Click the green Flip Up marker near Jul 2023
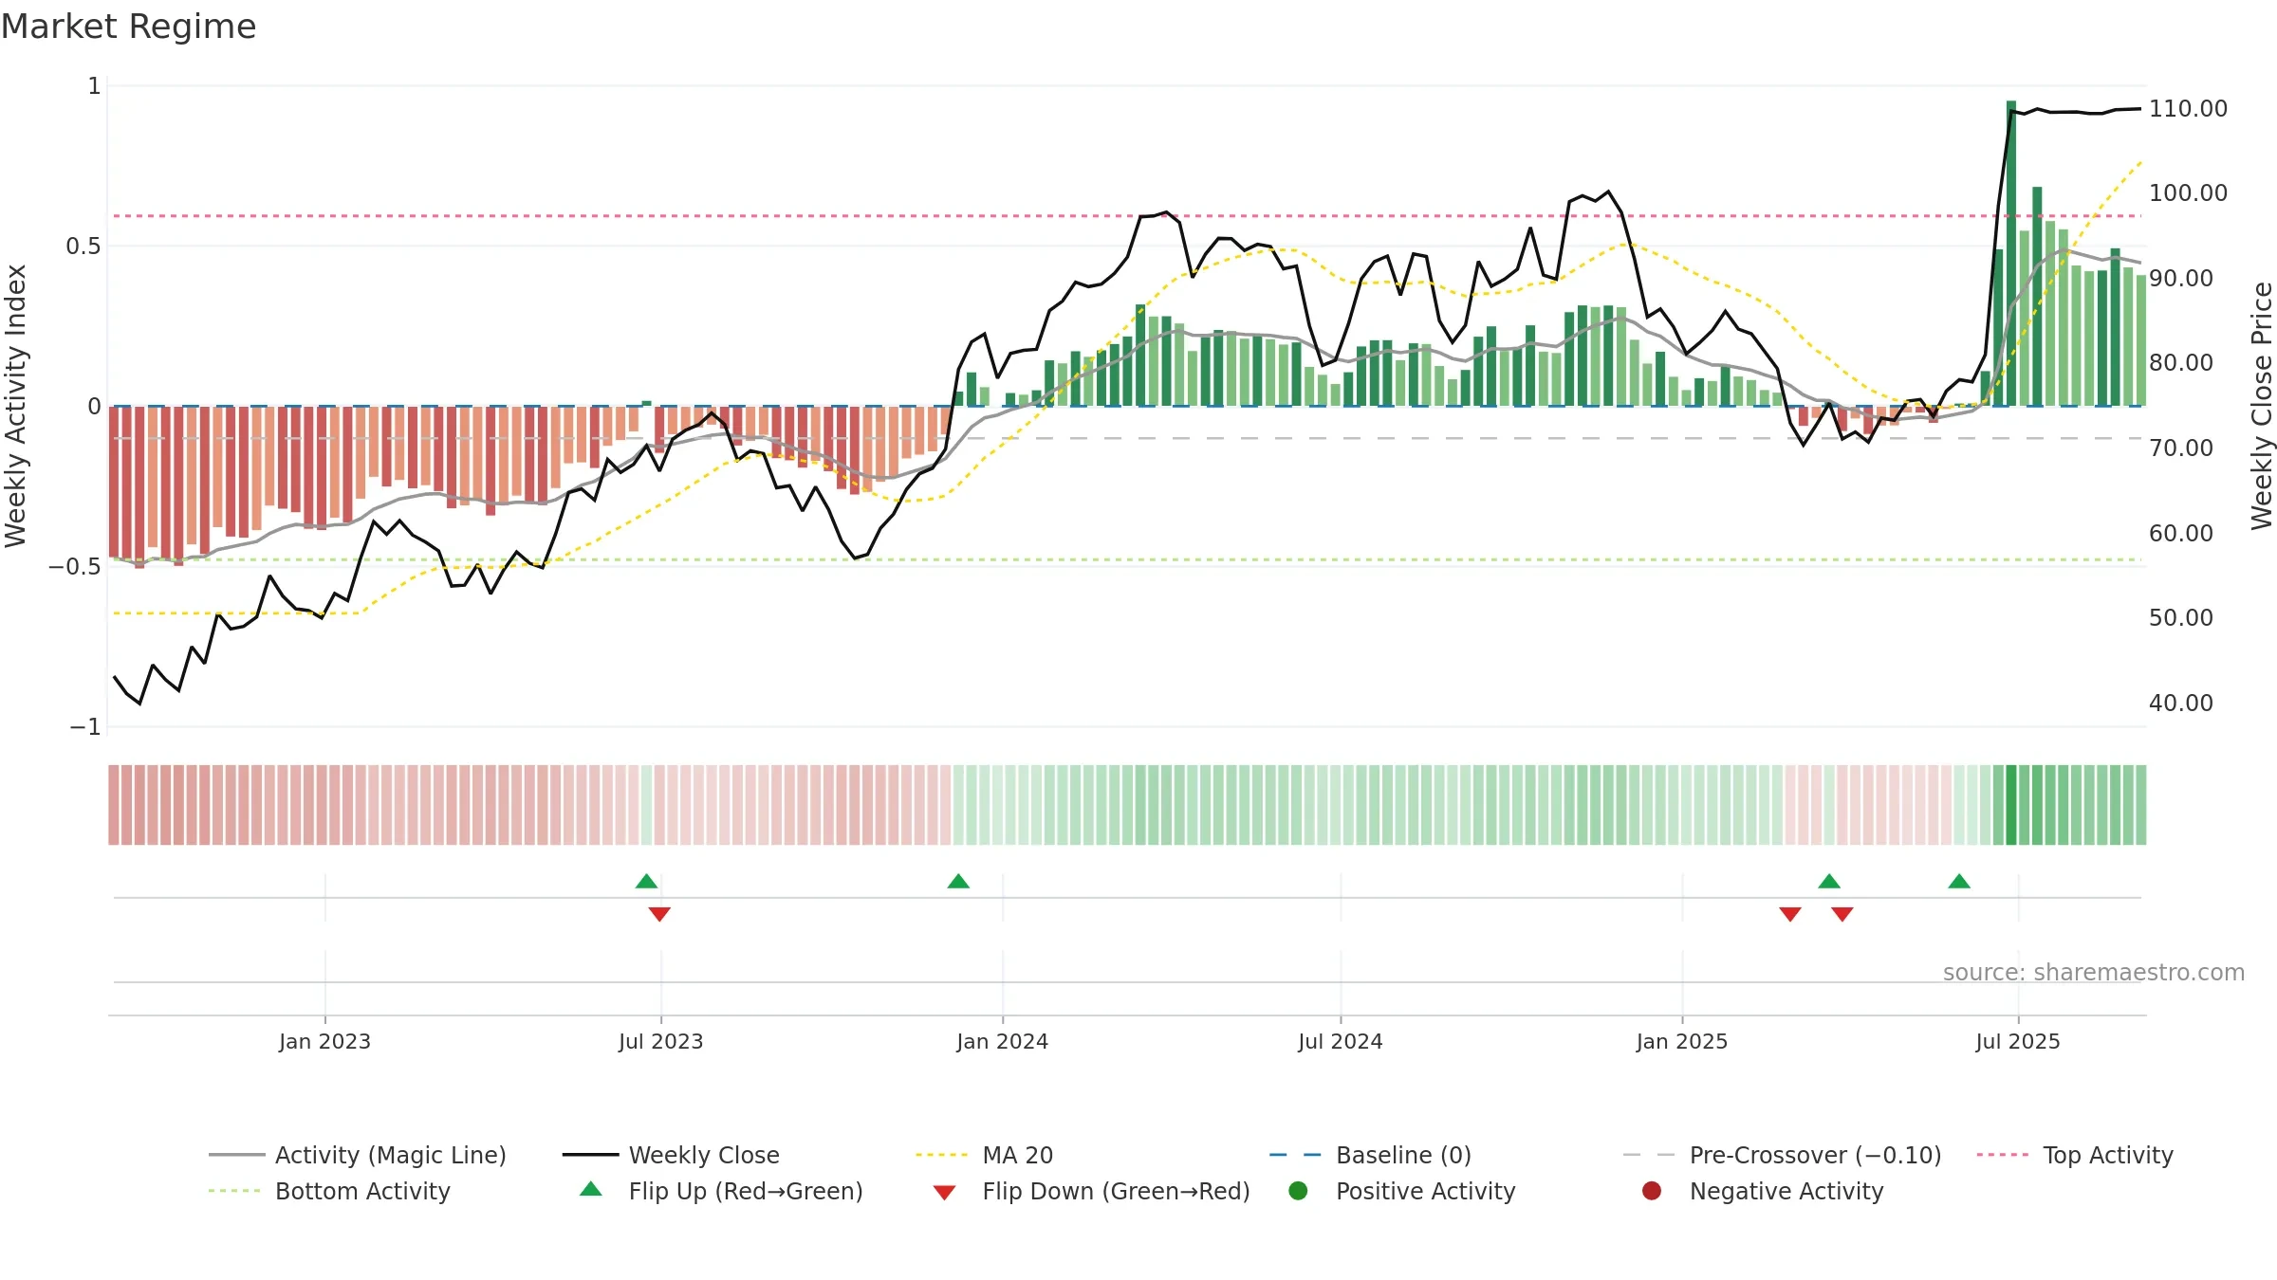 click(x=646, y=882)
